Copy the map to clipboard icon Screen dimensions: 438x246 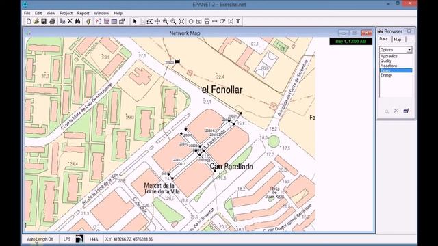[x=62, y=21]
